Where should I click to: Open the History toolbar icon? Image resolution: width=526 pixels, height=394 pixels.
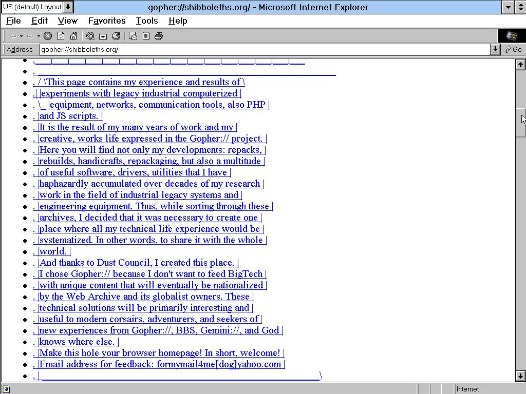(x=116, y=36)
